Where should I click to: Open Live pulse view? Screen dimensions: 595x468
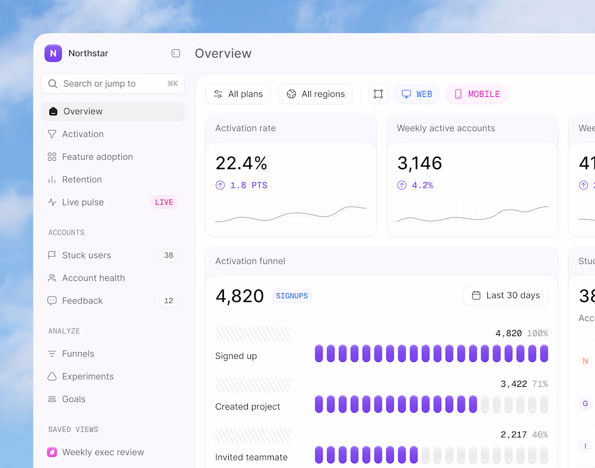pyautogui.click(x=113, y=202)
